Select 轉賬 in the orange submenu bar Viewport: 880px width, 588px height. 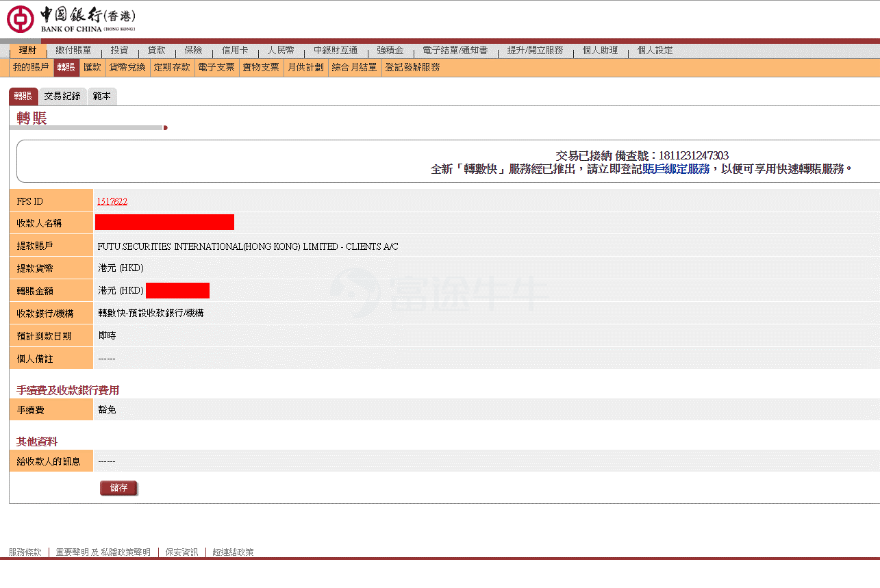click(x=66, y=67)
